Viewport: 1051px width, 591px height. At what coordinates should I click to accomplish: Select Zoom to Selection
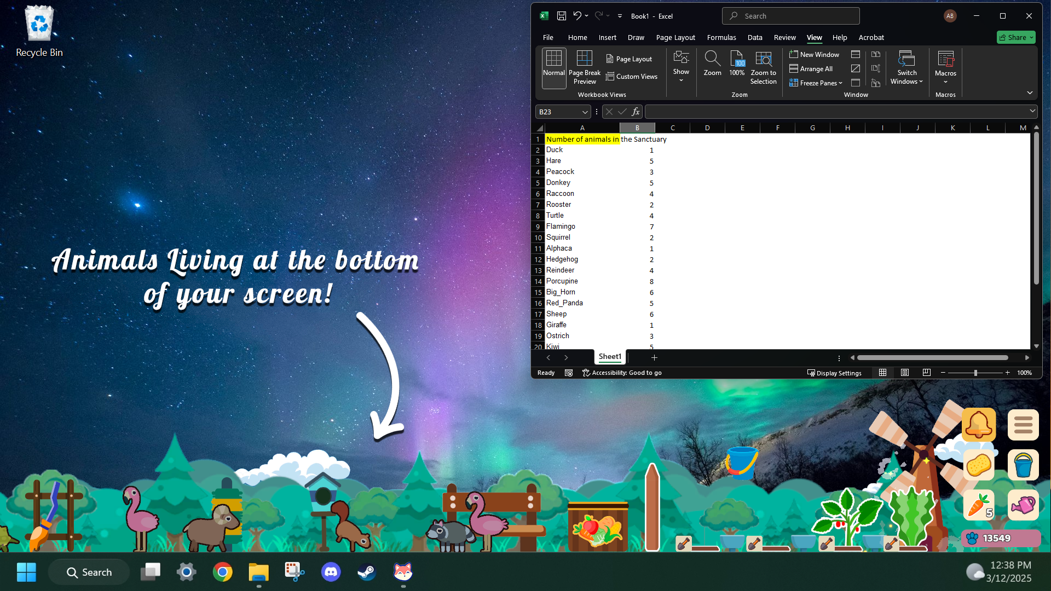763,67
